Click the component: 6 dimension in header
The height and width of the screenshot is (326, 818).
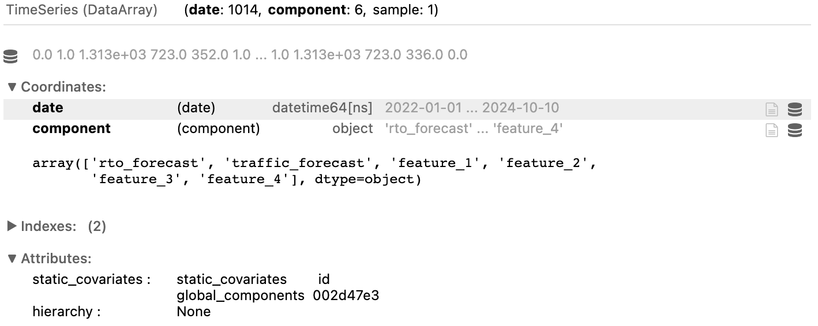pyautogui.click(x=317, y=10)
